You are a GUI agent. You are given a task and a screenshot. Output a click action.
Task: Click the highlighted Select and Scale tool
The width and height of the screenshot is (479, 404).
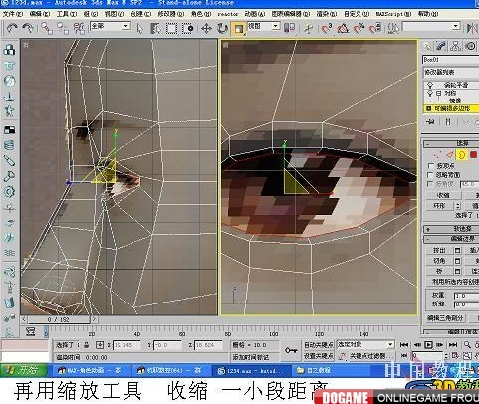239,29
